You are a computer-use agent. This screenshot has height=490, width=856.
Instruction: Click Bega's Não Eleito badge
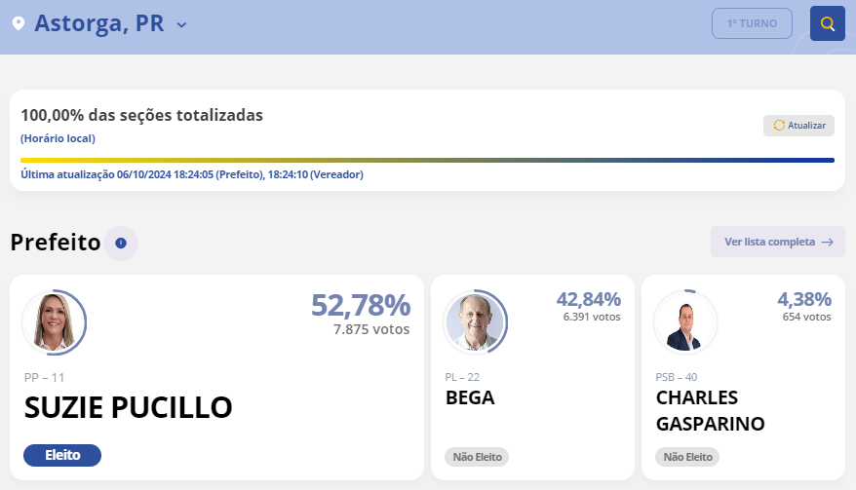pyautogui.click(x=477, y=457)
